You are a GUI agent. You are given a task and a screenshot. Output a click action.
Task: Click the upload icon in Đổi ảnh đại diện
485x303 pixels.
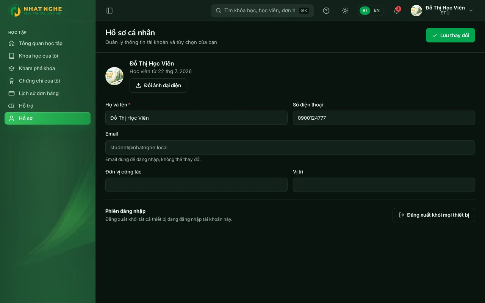pyautogui.click(x=138, y=86)
